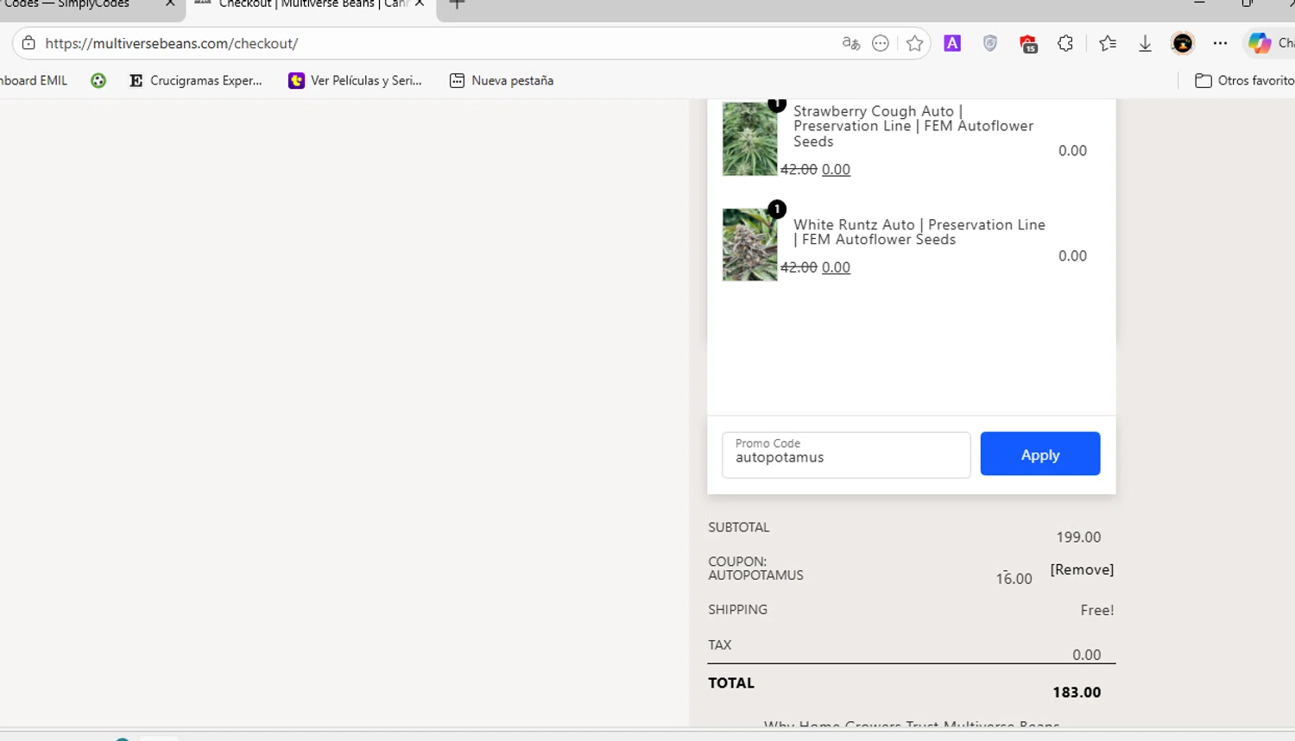The width and height of the screenshot is (1295, 741).
Task: Open the White Runtz Auto product thumbnail
Action: (749, 244)
